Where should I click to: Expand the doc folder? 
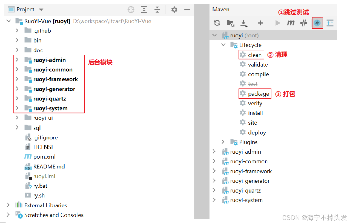click(x=17, y=50)
